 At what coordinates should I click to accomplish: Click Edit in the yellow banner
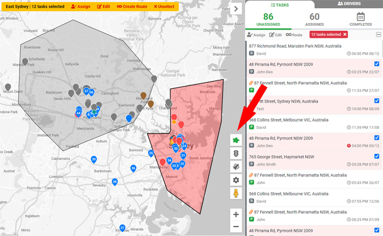pyautogui.click(x=103, y=7)
